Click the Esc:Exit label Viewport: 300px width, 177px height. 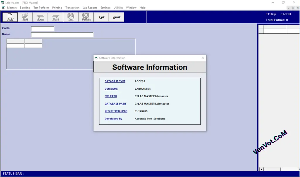(x=286, y=14)
